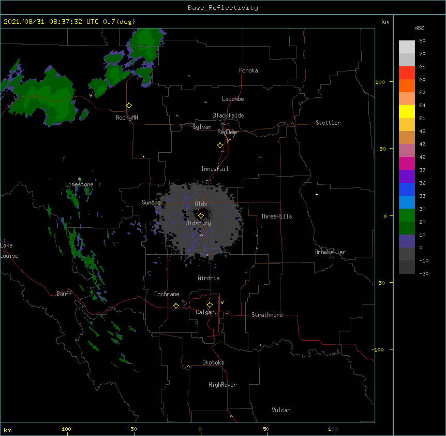Click the Ponoka city label
The height and width of the screenshot is (436, 446).
click(248, 70)
